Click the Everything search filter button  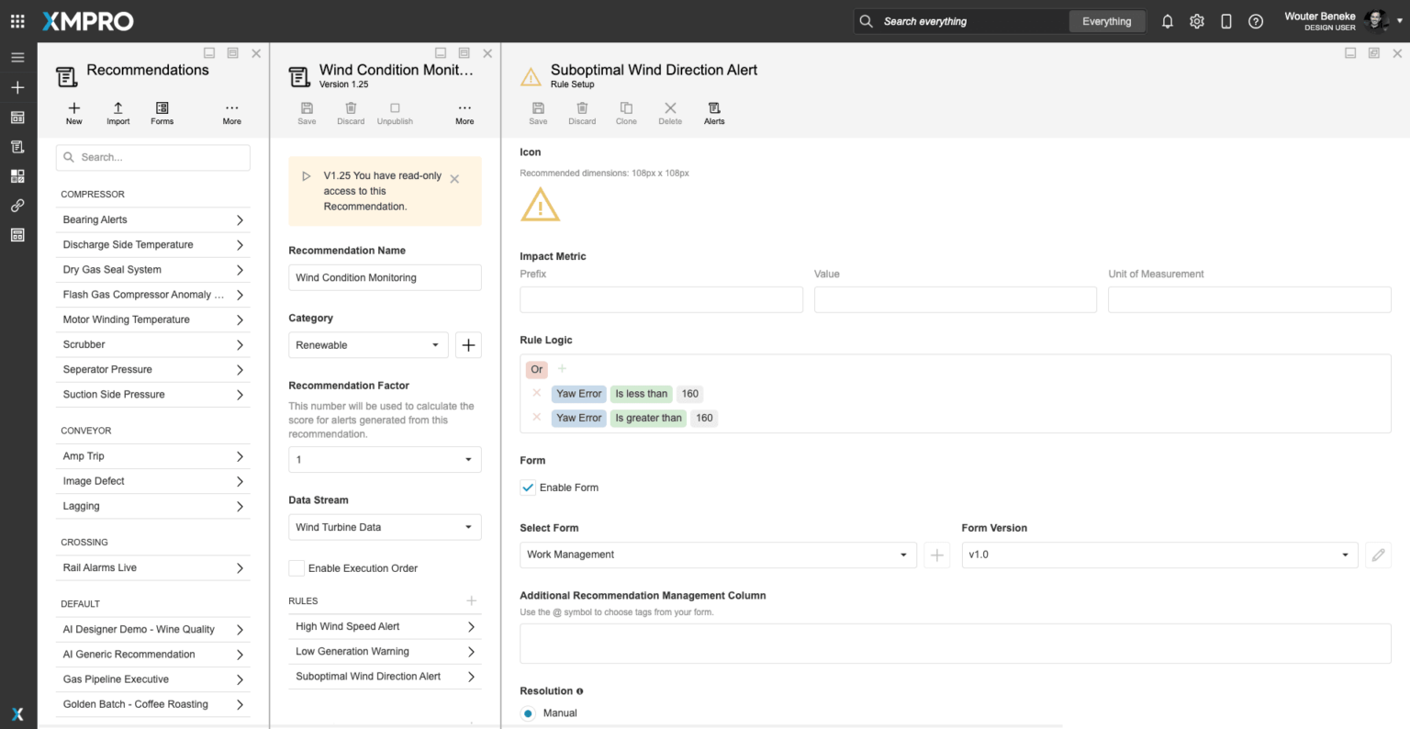pos(1106,21)
